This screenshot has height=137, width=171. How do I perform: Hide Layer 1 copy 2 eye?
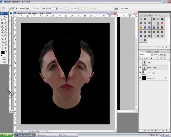[x=140, y=68]
